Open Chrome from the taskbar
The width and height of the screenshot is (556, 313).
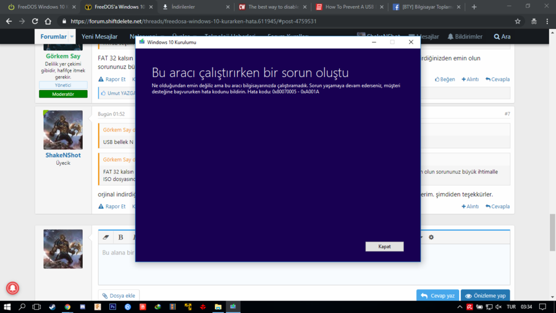tap(67, 307)
